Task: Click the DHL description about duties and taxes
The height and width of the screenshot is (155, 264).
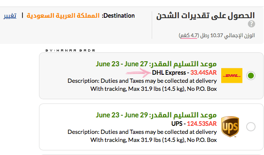Action: pos(142,81)
